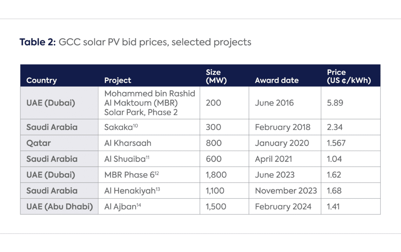Click the Al Kharsaah project cell
This screenshot has height=252, width=401.
click(149, 143)
